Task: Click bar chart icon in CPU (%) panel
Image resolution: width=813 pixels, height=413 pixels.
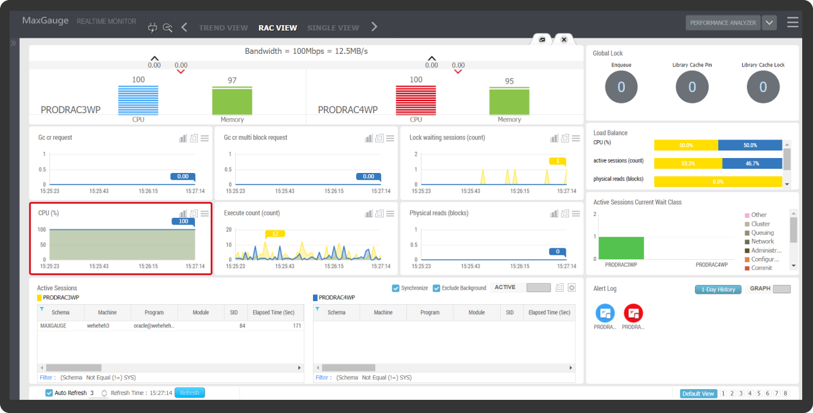Action: coord(183,214)
